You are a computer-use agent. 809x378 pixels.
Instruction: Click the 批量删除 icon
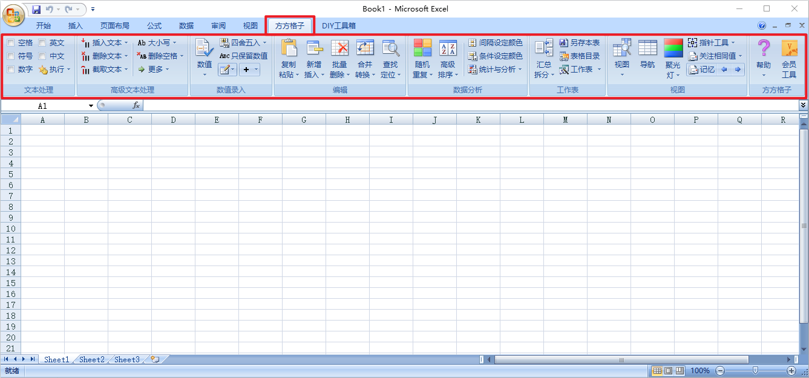(x=339, y=48)
